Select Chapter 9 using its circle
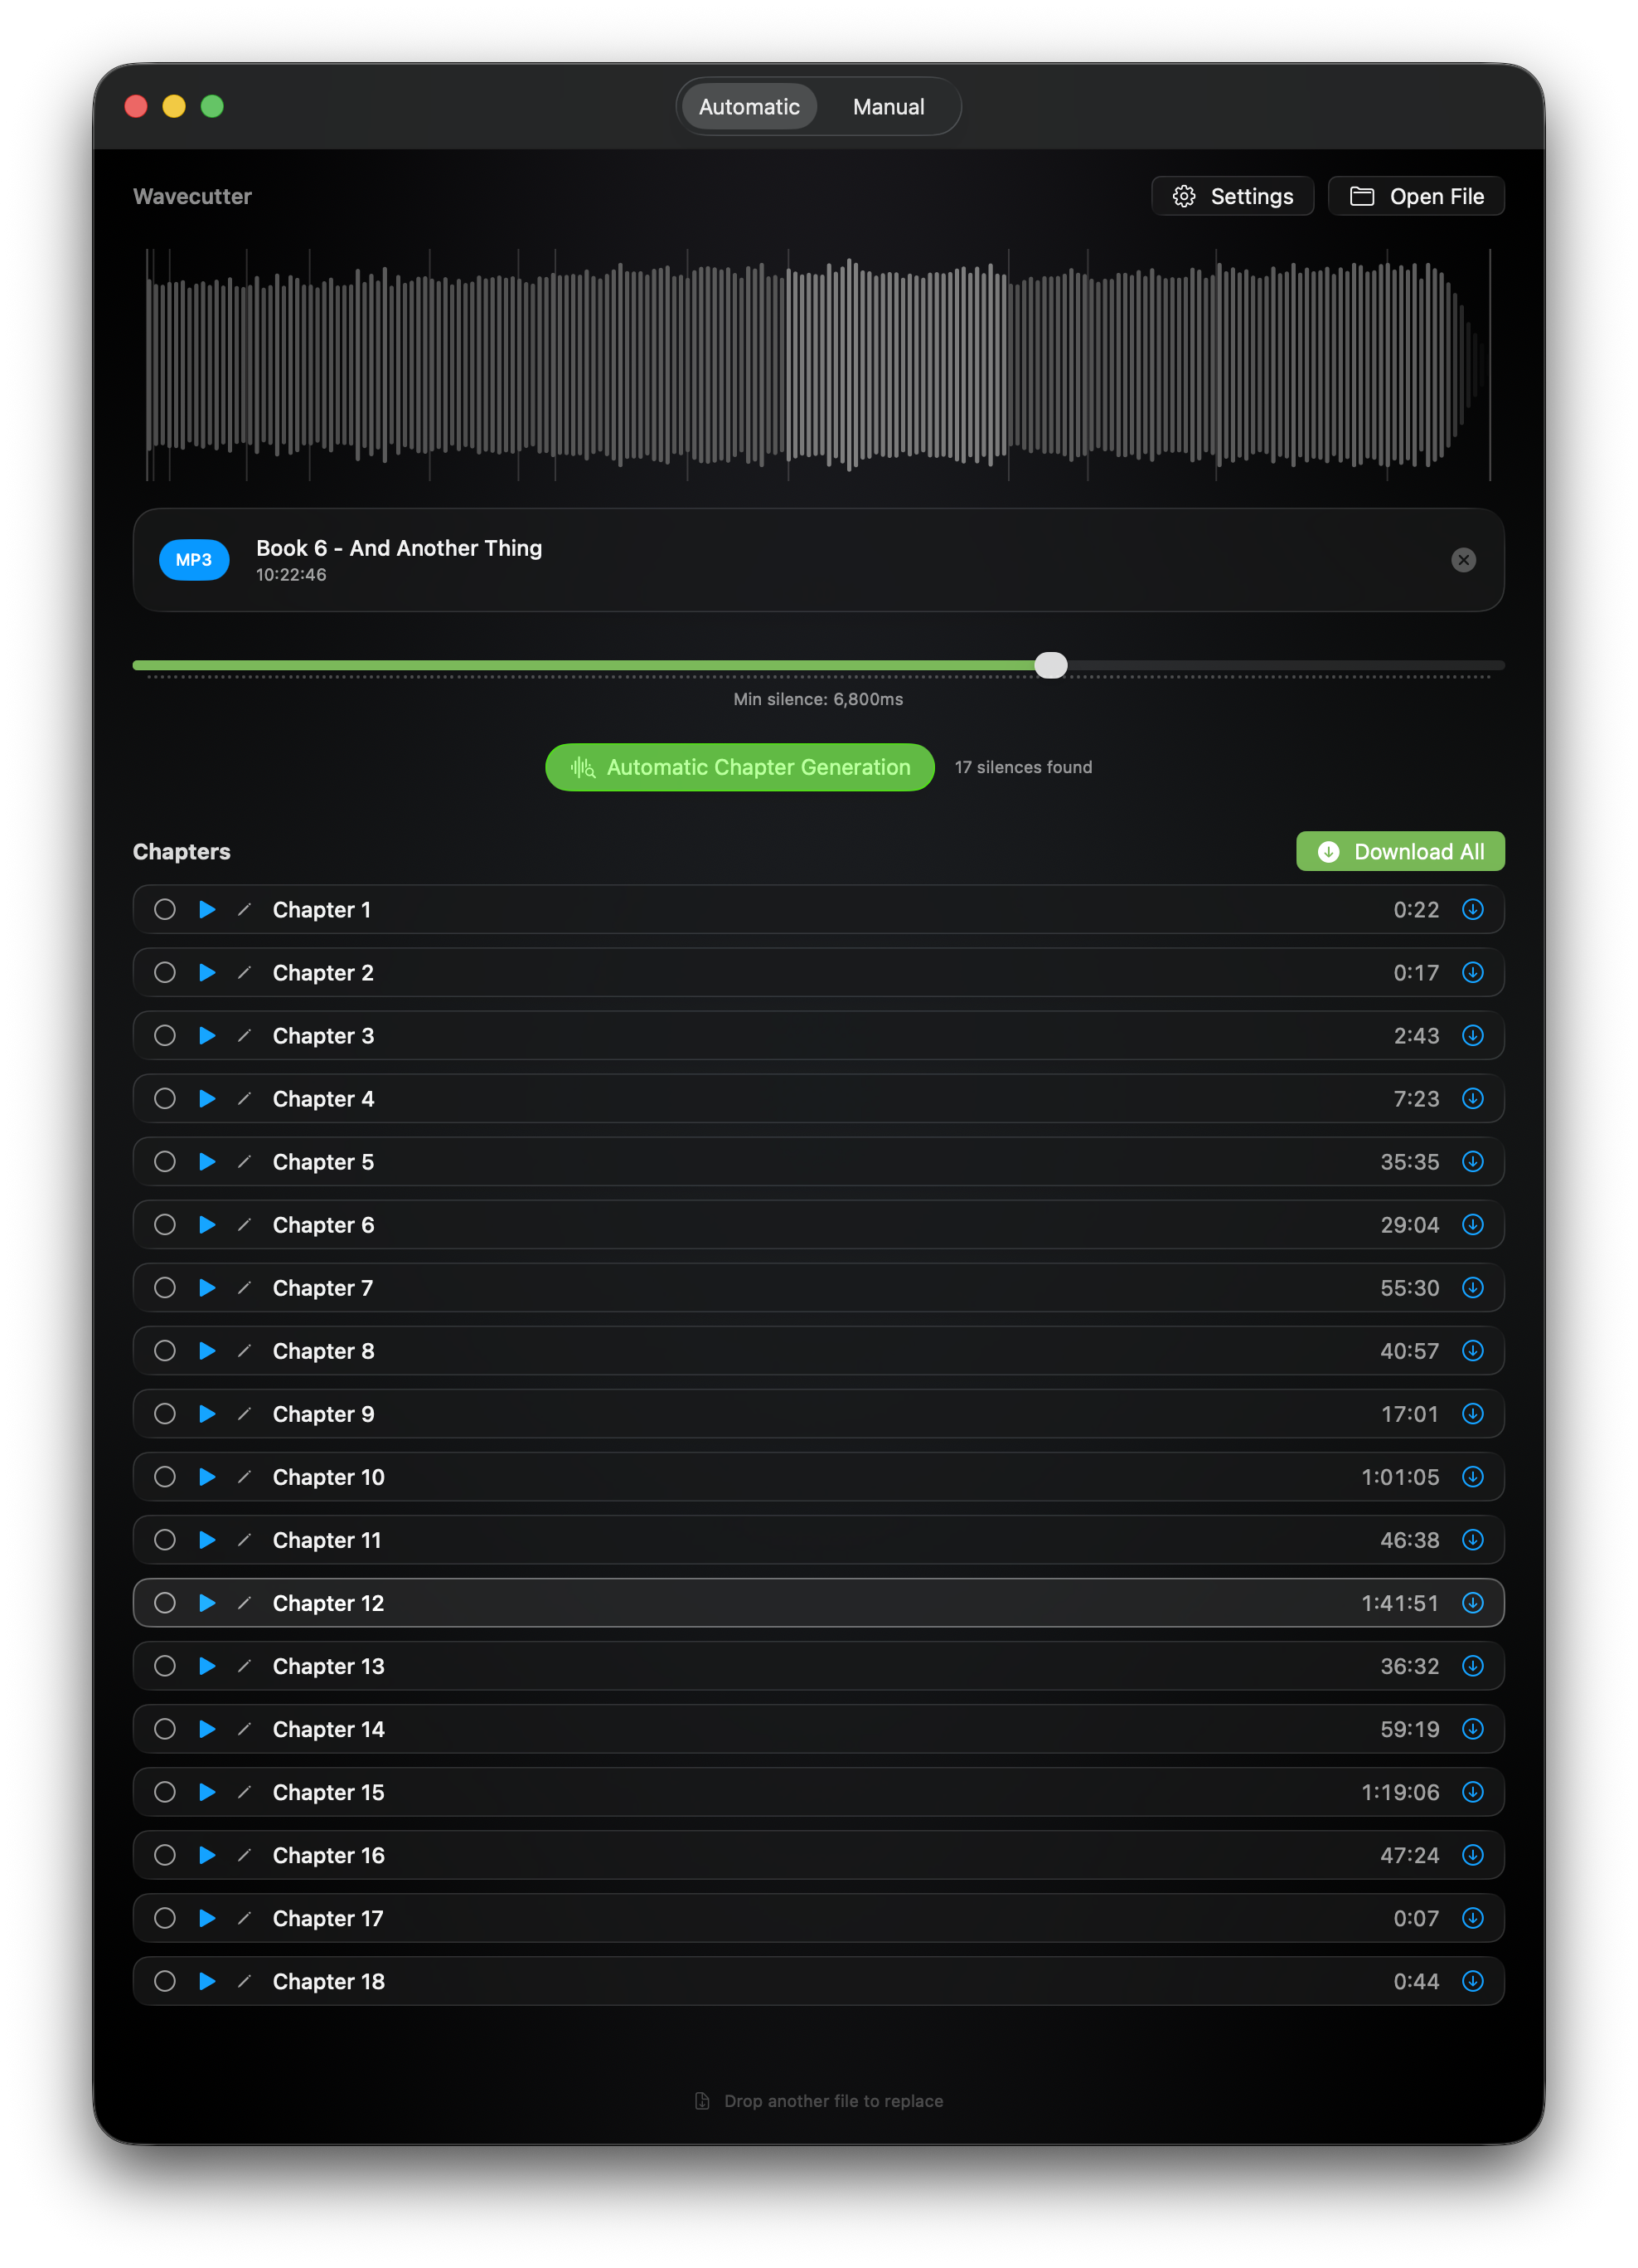Screen dimensions: 1638x2268 (165, 1413)
